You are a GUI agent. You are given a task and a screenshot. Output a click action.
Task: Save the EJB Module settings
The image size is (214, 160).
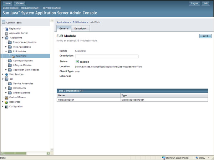205,36
